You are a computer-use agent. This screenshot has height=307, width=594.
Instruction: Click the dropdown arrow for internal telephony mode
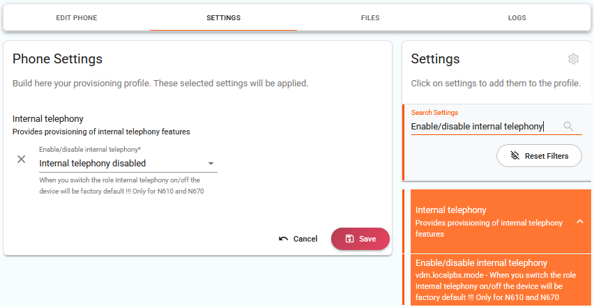click(x=211, y=164)
